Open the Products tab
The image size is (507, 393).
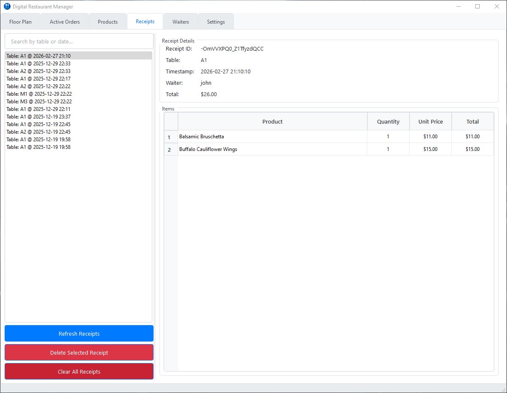108,22
